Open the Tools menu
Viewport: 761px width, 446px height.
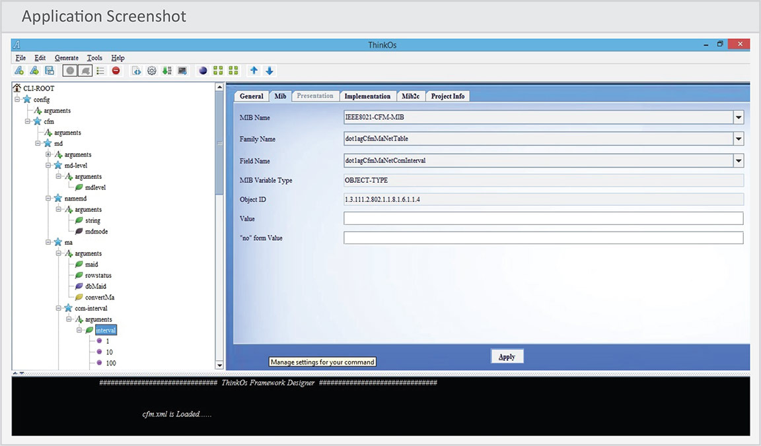point(94,57)
